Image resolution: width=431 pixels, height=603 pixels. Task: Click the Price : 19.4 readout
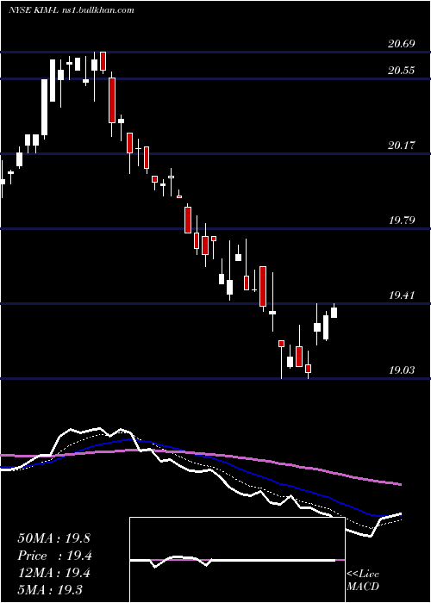55,556
